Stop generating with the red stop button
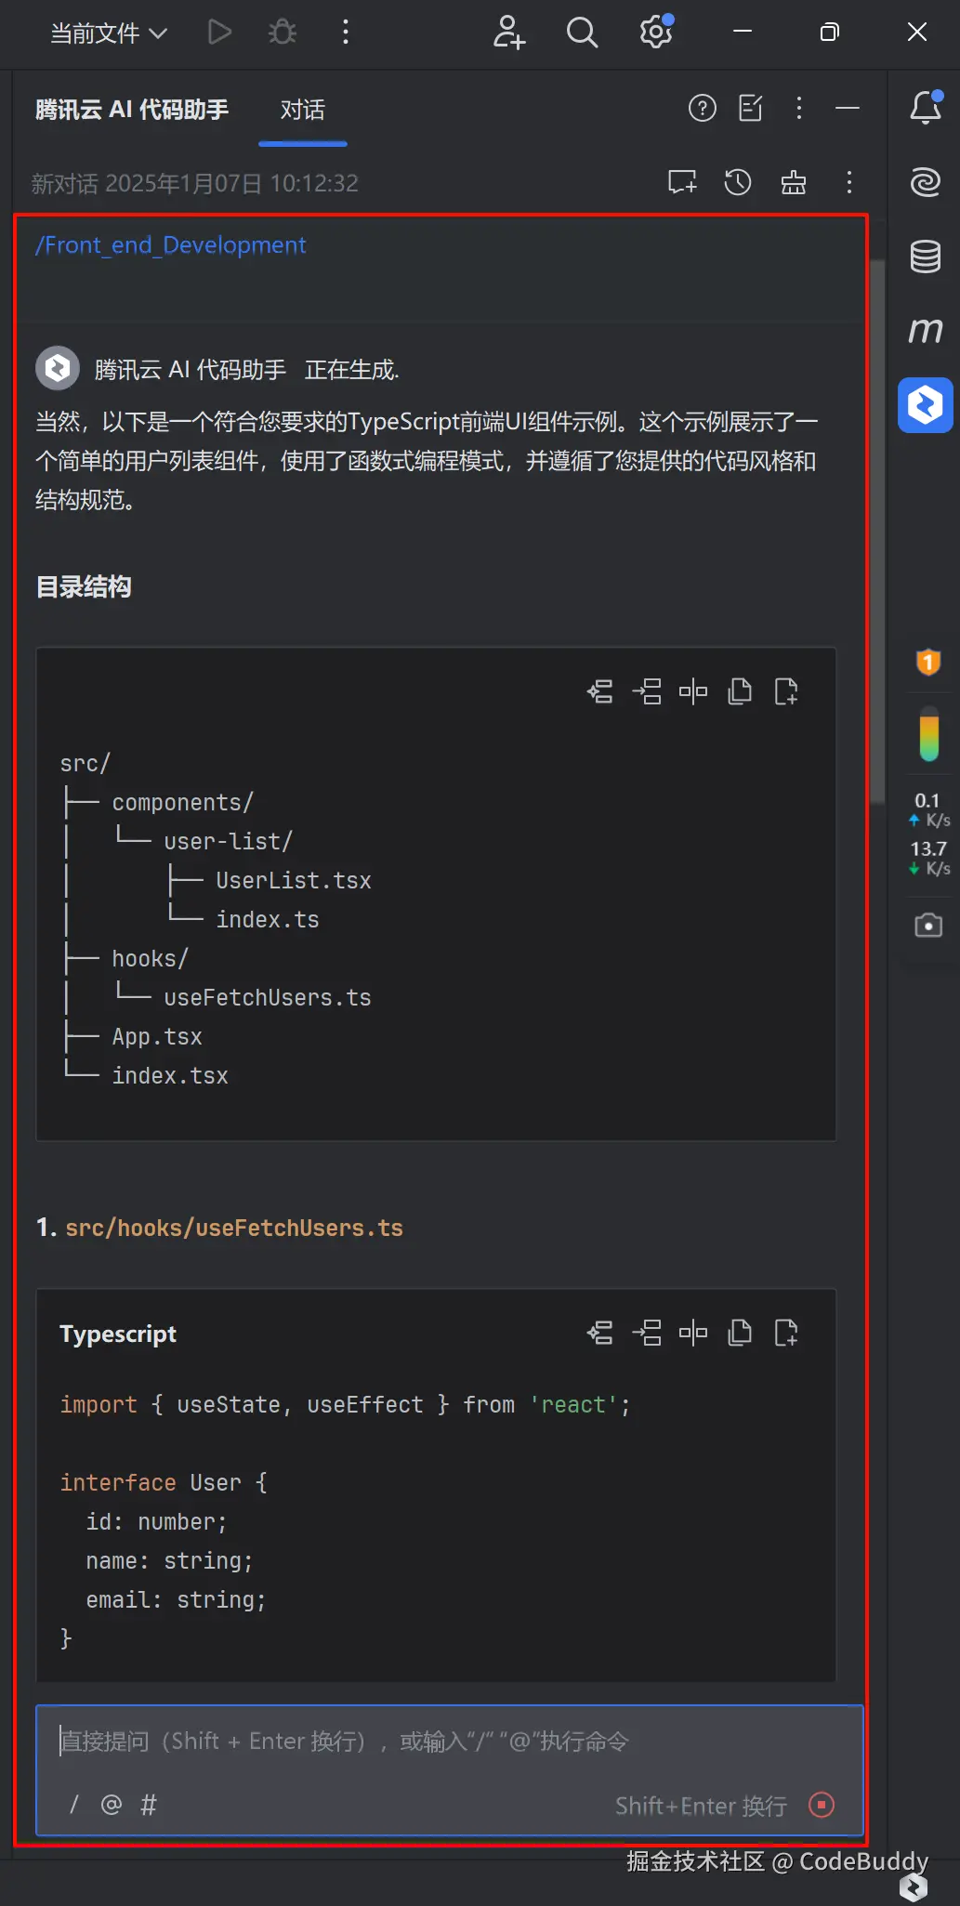Screen dimensions: 960x1906 pos(822,1805)
